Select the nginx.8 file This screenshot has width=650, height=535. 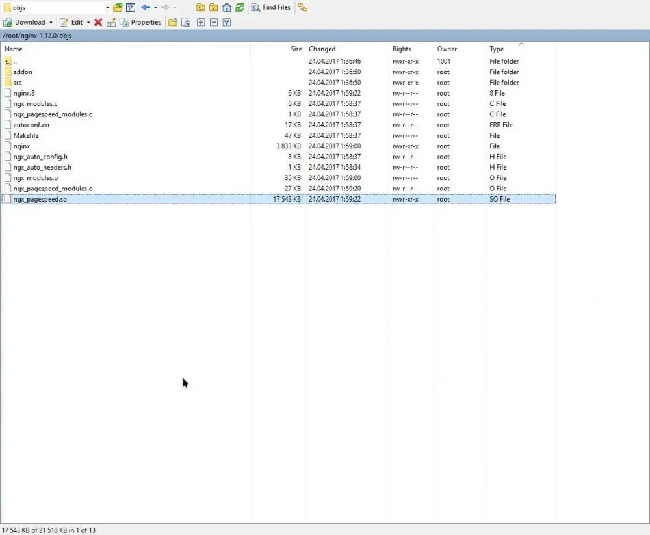tap(24, 93)
